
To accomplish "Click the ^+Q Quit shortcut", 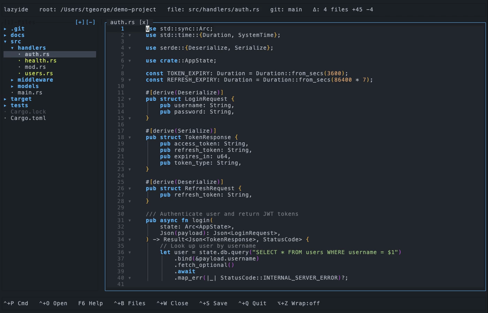I will (252, 303).
